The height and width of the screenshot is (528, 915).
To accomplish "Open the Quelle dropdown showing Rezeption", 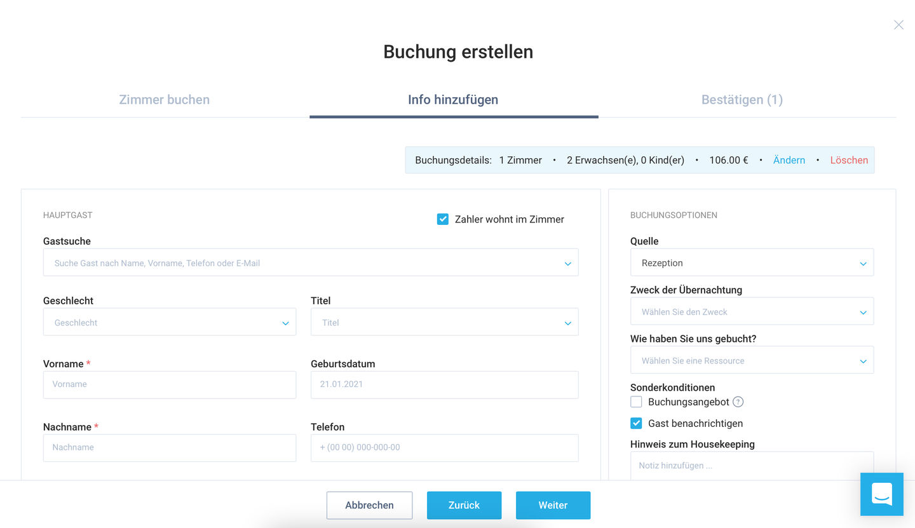I will click(x=752, y=262).
